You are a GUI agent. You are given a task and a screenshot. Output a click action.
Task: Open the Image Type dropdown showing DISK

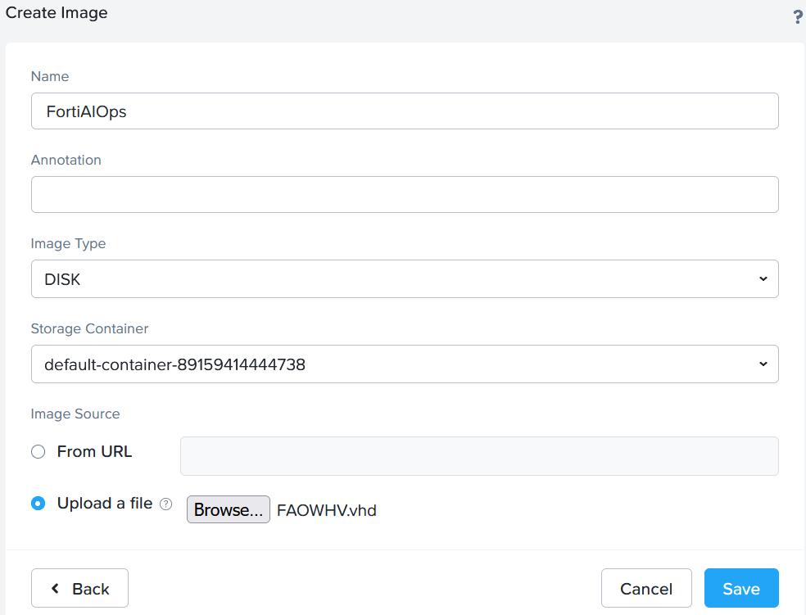pos(405,278)
